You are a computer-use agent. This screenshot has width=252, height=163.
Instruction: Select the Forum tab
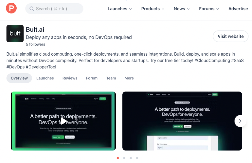(x=91, y=78)
